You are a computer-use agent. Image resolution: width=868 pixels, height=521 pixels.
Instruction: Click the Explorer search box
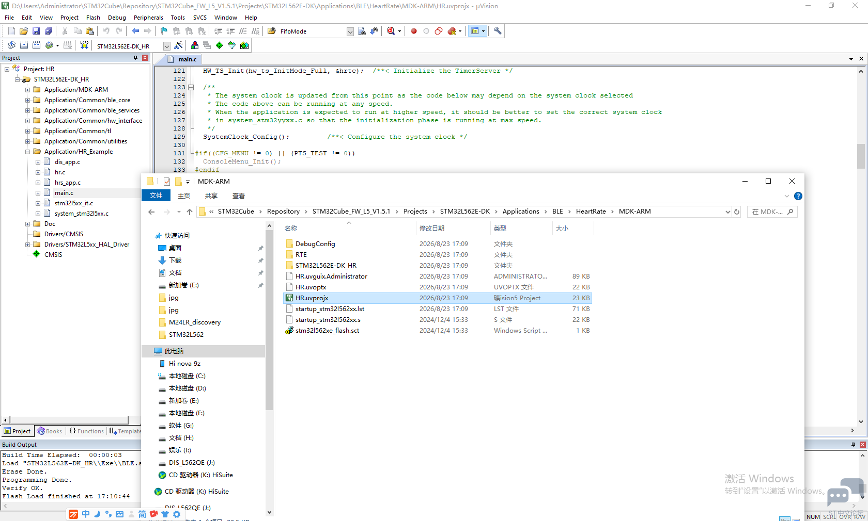pos(772,211)
